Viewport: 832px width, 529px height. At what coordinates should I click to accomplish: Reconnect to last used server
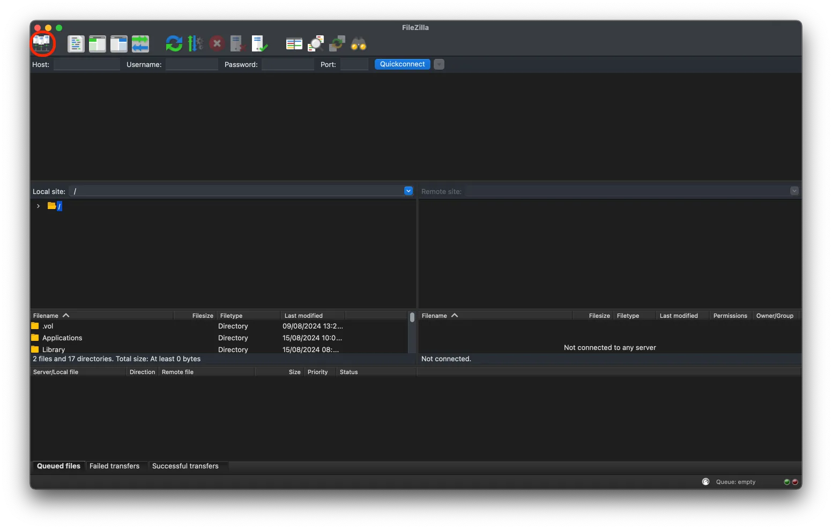click(x=260, y=43)
